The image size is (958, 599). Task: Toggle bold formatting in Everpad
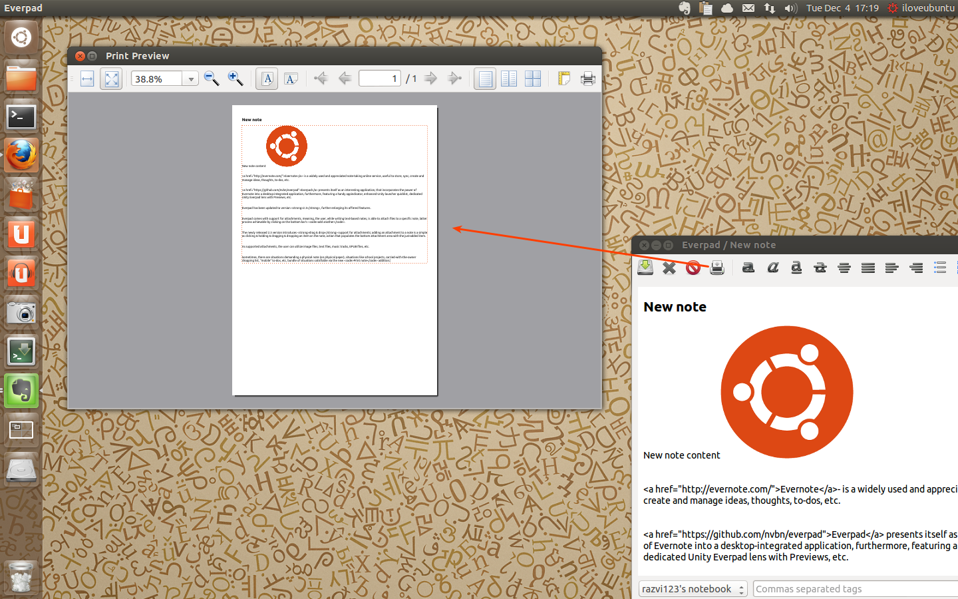tap(748, 268)
